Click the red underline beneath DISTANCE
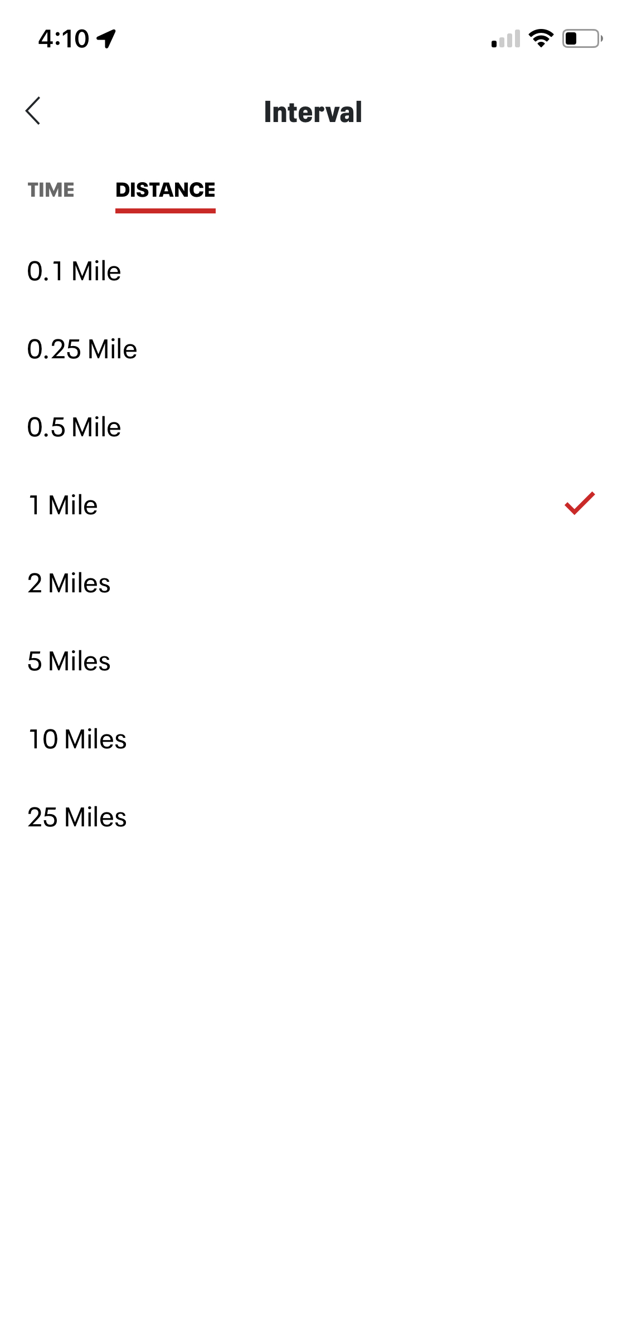 click(165, 211)
